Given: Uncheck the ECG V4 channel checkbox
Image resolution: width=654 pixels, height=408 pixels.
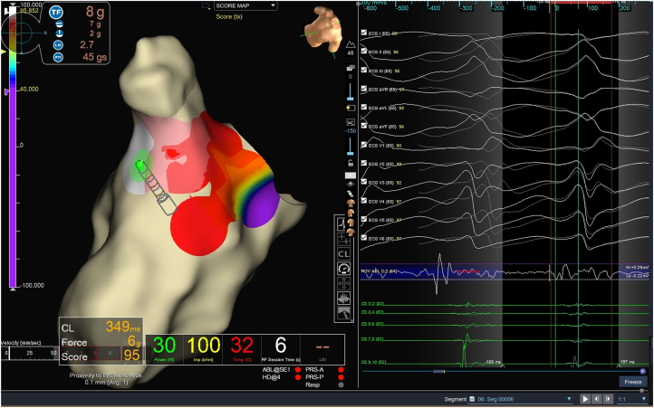Looking at the screenshot, I should pos(364,201).
